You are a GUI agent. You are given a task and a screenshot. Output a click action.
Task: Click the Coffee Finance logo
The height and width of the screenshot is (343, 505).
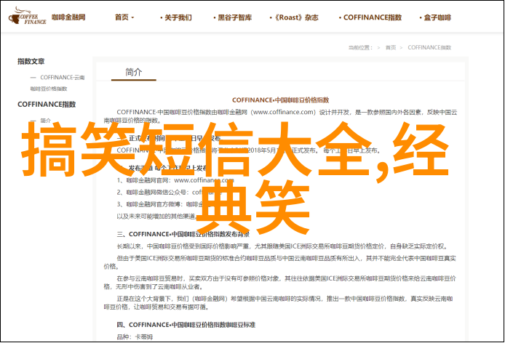[28, 17]
